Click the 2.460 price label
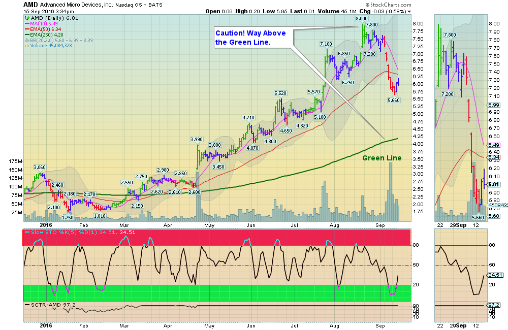 57,185
